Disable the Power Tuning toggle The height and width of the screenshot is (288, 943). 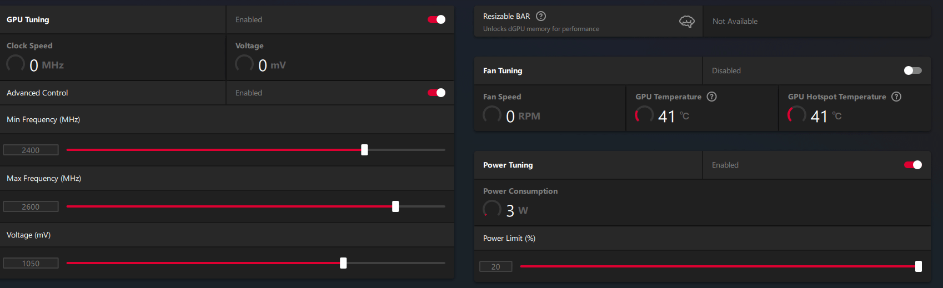click(x=913, y=165)
